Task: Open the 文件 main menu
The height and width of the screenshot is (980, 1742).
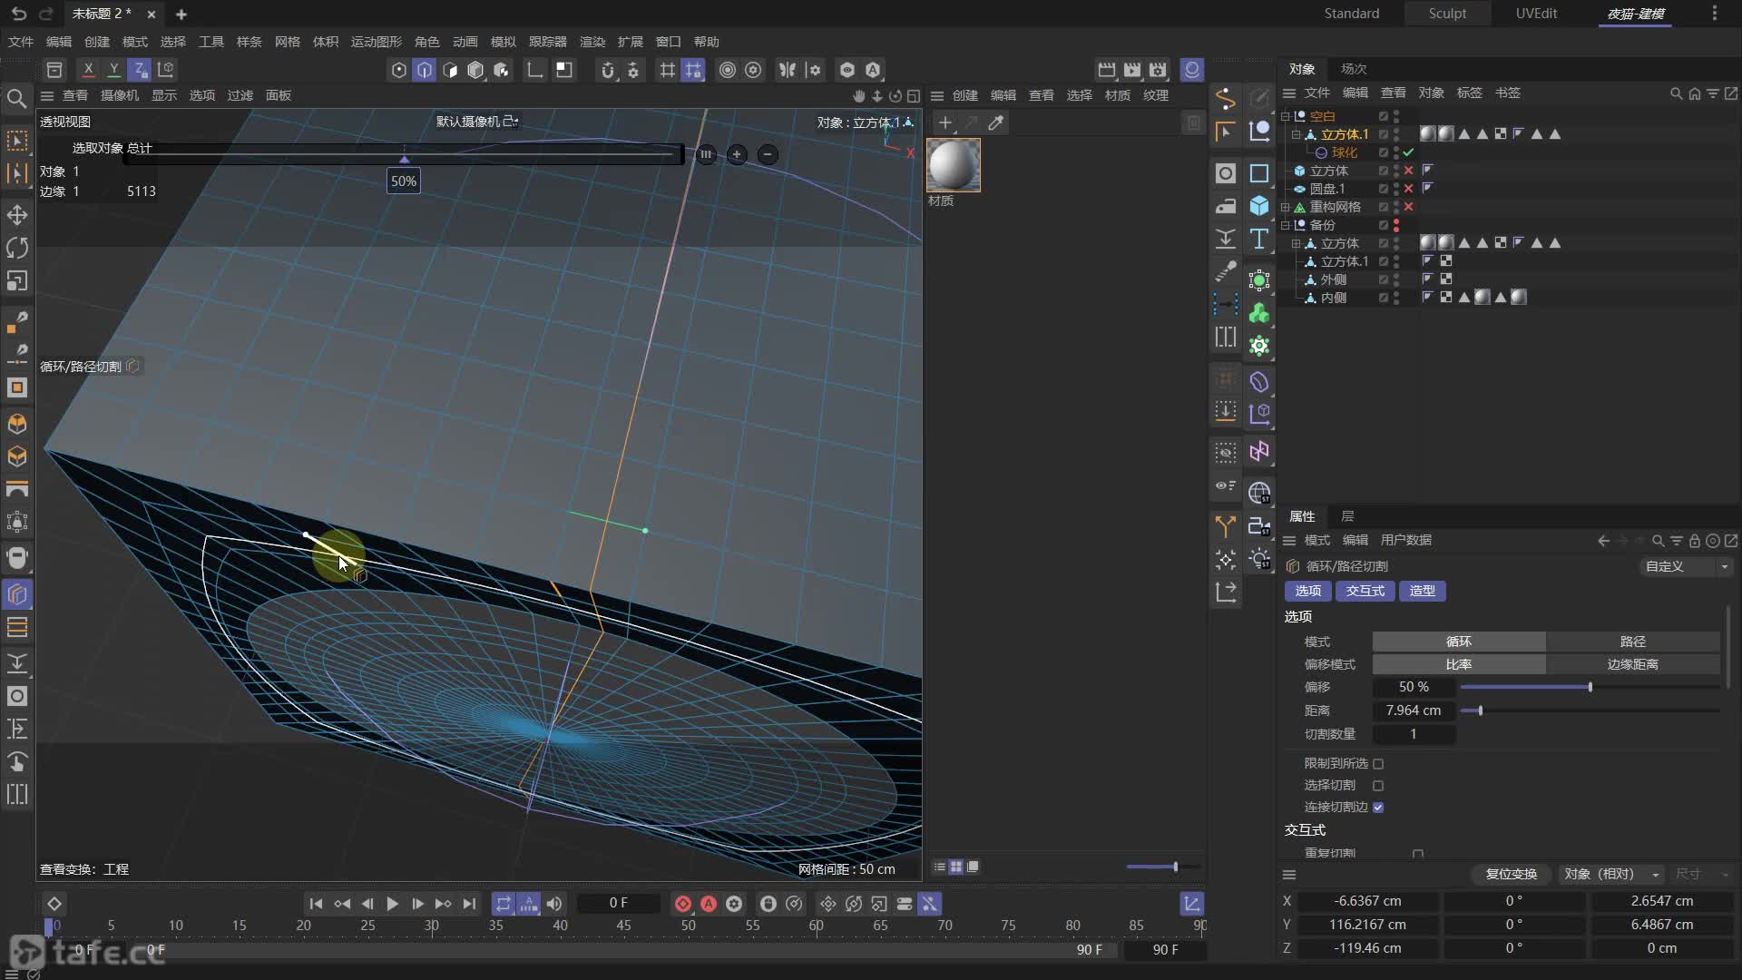Action: coord(21,42)
